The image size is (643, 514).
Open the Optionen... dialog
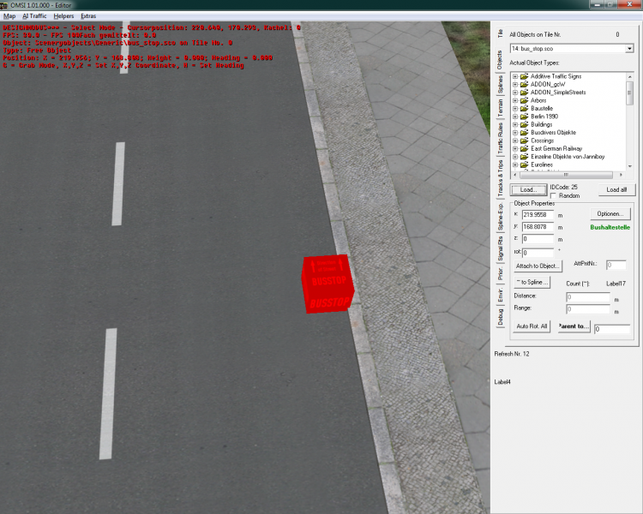coord(610,214)
